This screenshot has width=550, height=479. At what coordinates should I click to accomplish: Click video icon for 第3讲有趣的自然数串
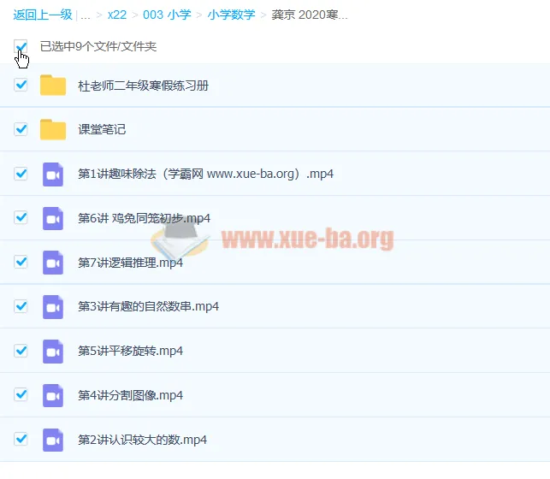click(x=53, y=307)
